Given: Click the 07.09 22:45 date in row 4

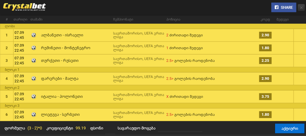Looking at the screenshot, I should pos(19,79).
